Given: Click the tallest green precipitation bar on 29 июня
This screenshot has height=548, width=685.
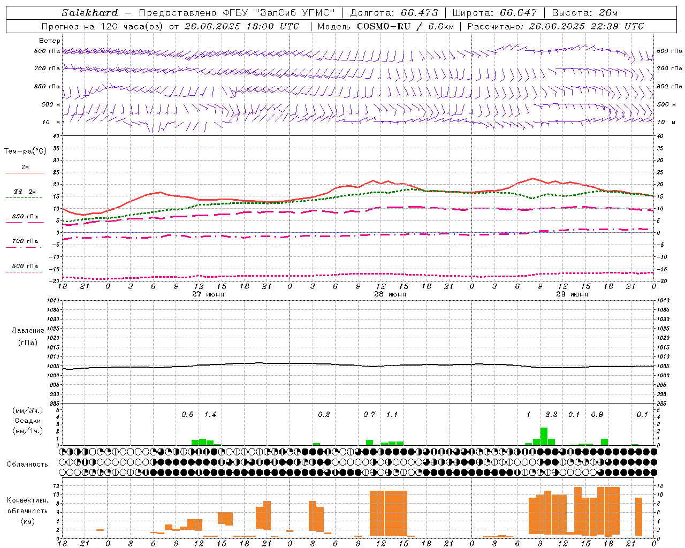Looking at the screenshot, I should click(544, 437).
